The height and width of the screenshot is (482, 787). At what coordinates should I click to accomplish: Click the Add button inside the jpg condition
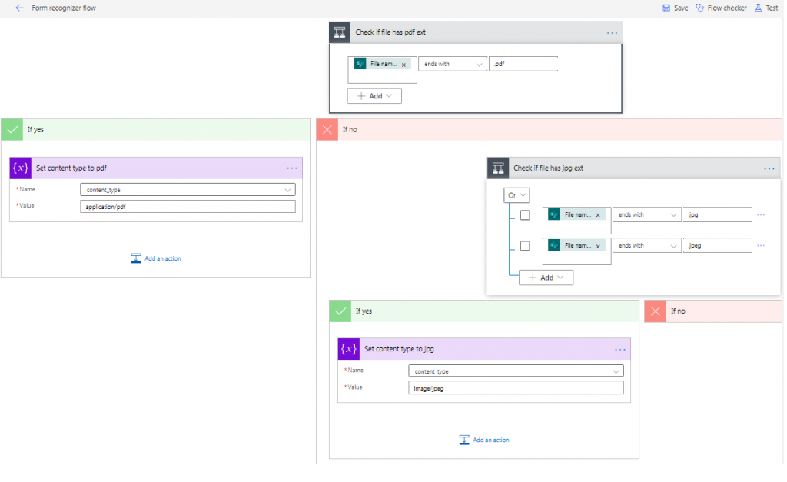point(546,277)
